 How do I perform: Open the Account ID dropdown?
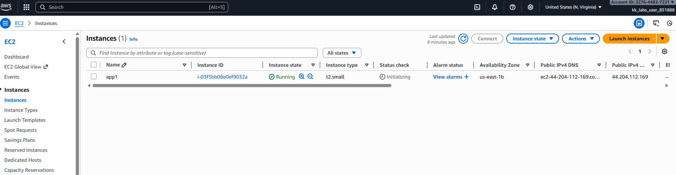[x=642, y=2]
